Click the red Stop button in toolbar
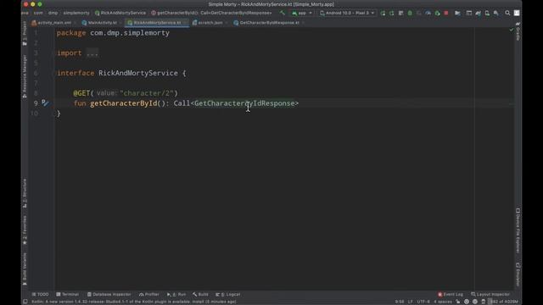543x305 pixels. (446, 13)
